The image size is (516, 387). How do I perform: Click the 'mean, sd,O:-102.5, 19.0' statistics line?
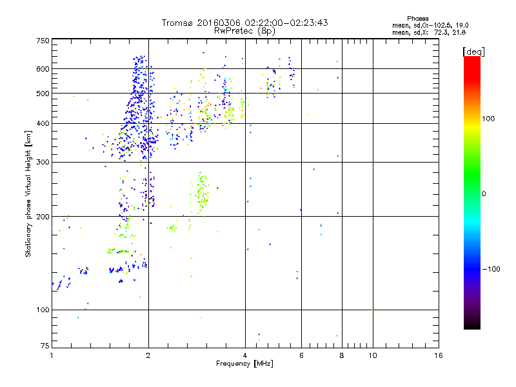tap(430, 25)
